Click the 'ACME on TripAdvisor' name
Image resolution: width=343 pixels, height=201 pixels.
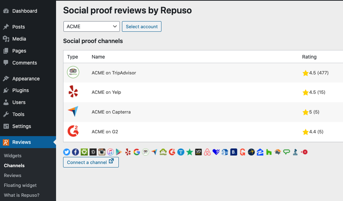coord(114,73)
